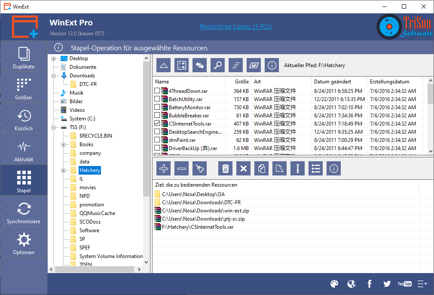Click the broom clear-list icon

pyautogui.click(x=199, y=169)
